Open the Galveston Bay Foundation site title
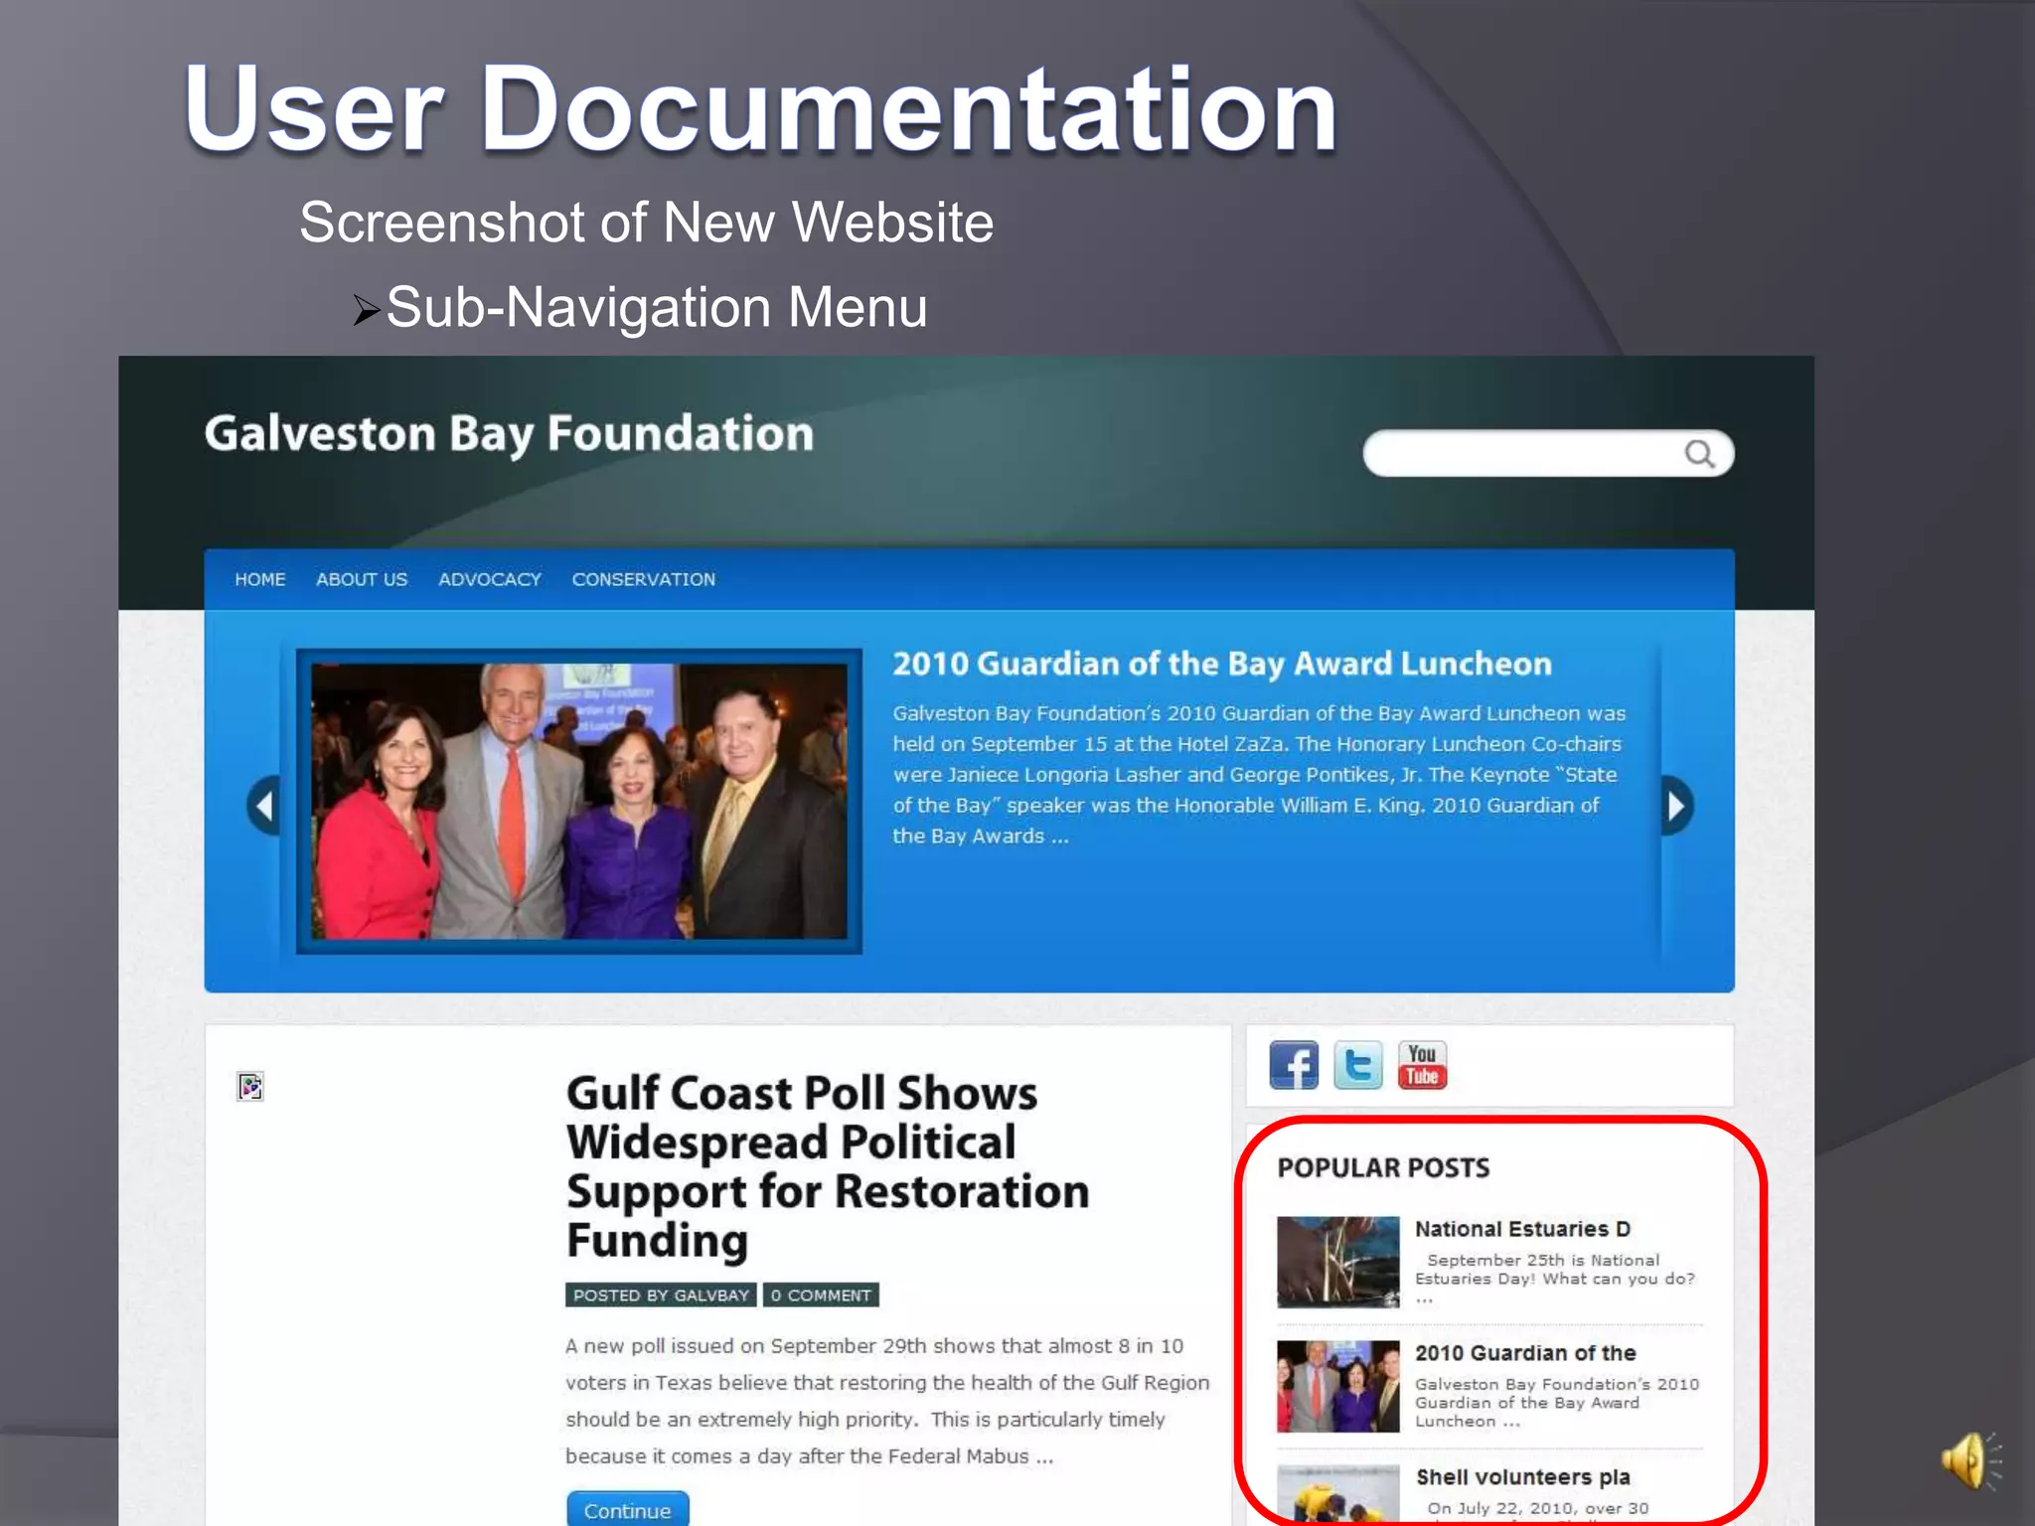Screen dimensions: 2035x1526 tap(509, 435)
